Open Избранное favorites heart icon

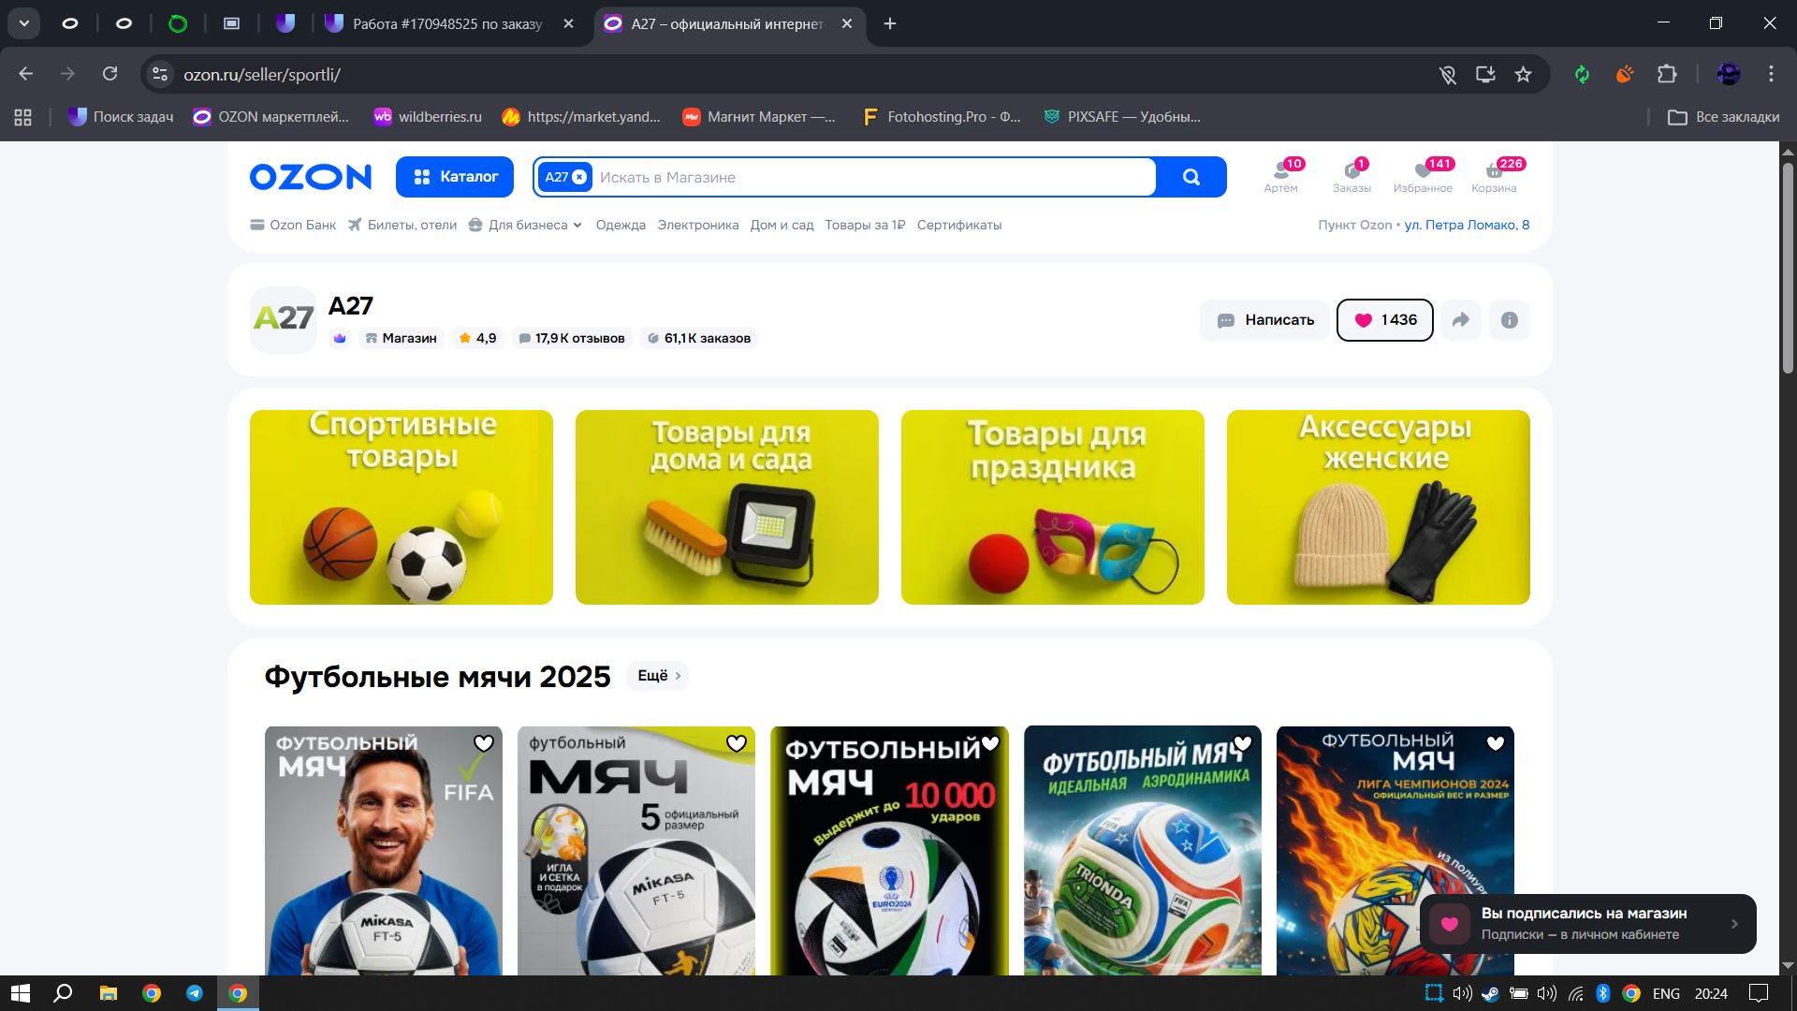click(1423, 175)
